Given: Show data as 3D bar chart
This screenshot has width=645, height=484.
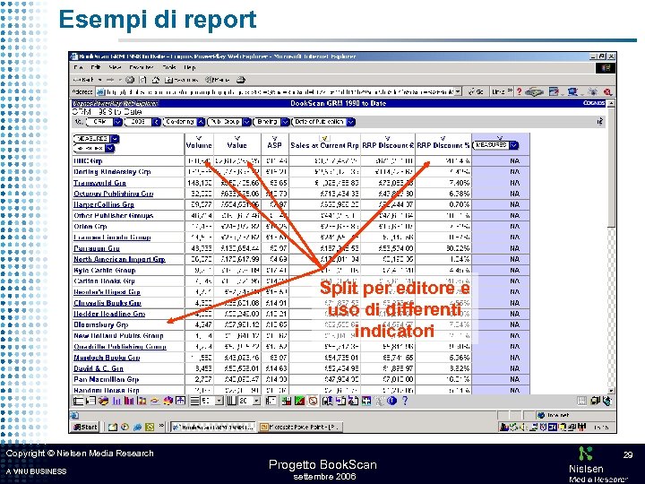Looking at the screenshot, I should 168,401.
